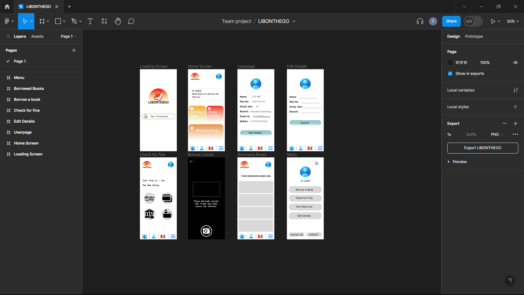Select the Text tool
The image size is (524, 295).
coord(90,21)
